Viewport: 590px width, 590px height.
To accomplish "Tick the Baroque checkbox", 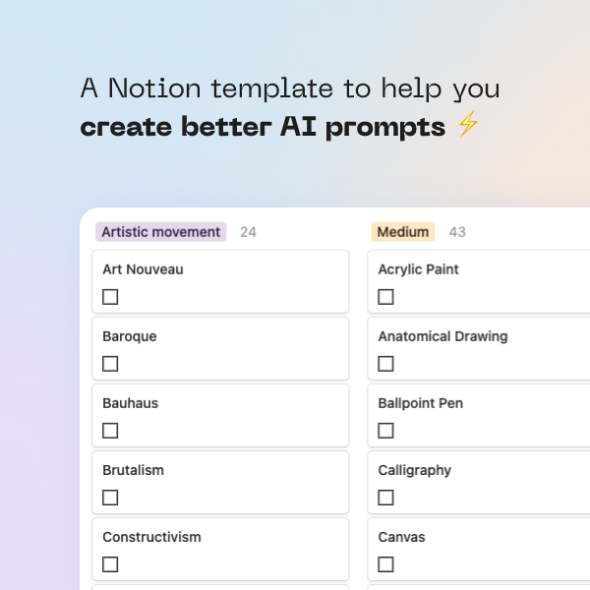I will point(110,364).
